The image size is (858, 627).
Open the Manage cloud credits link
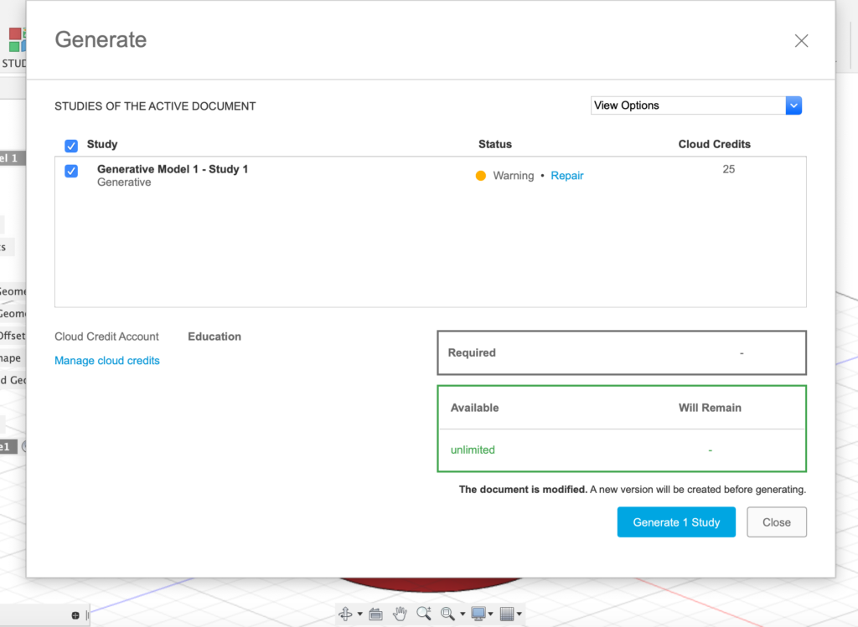click(x=107, y=361)
